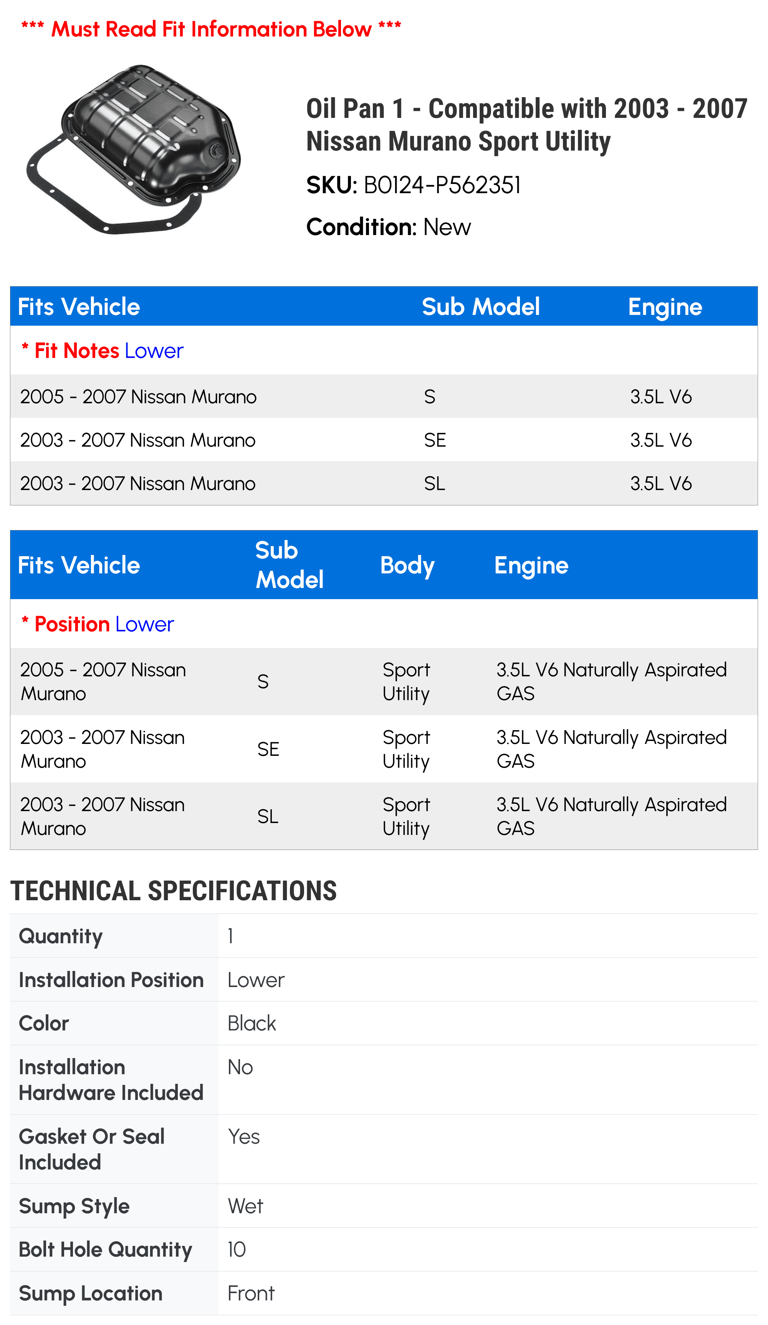Screen dimensions: 768x1325
Task: Click the Body column header
Action: [407, 565]
